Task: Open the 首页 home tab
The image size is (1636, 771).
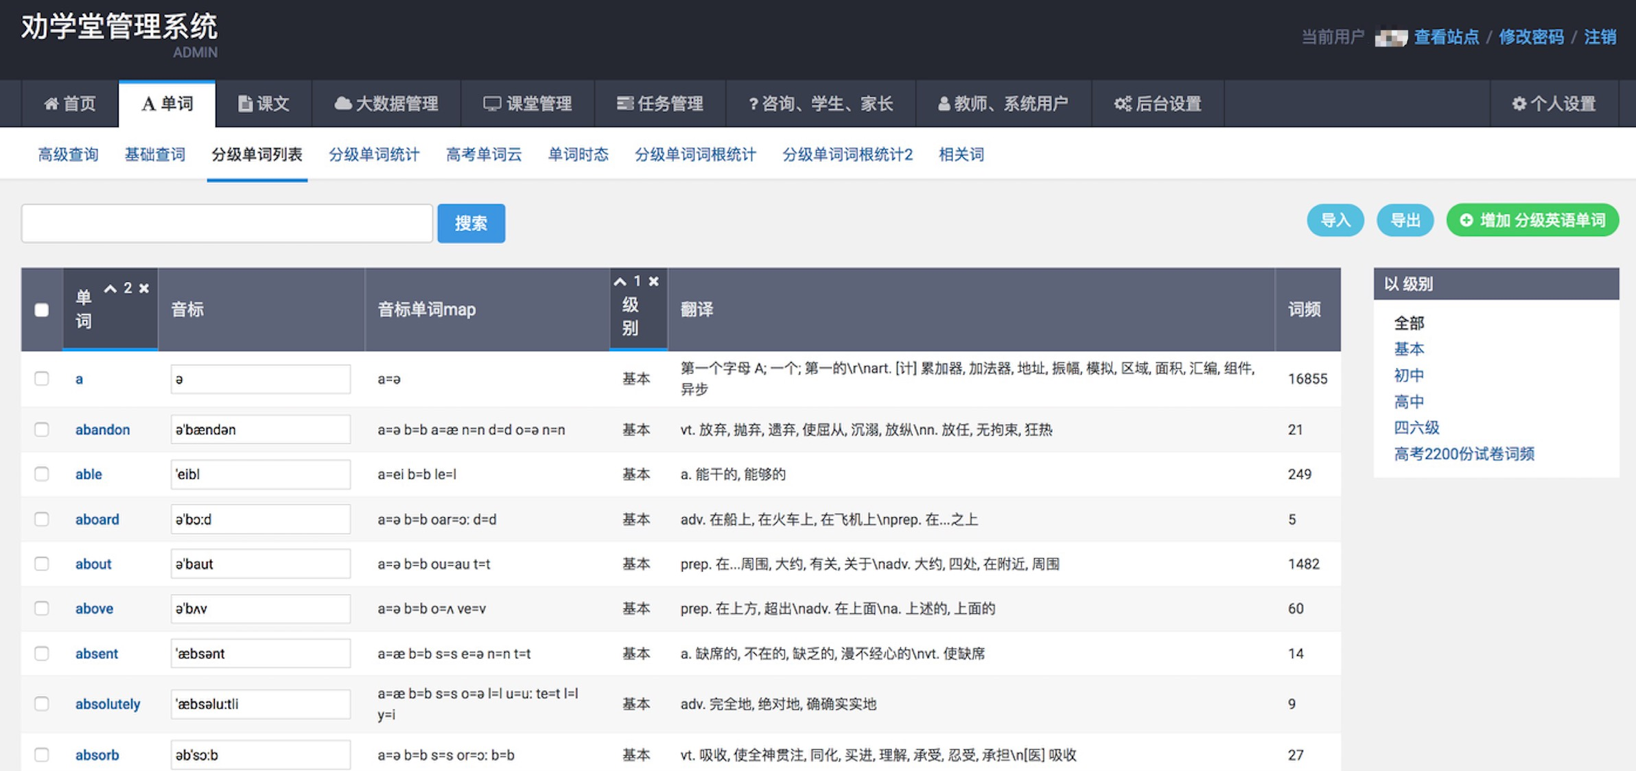Action: 70,104
